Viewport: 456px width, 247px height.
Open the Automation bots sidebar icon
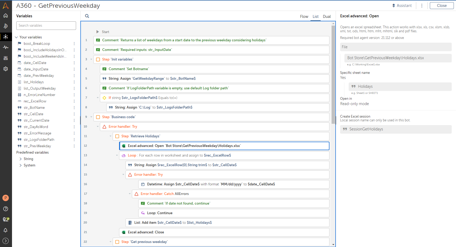tap(6, 26)
